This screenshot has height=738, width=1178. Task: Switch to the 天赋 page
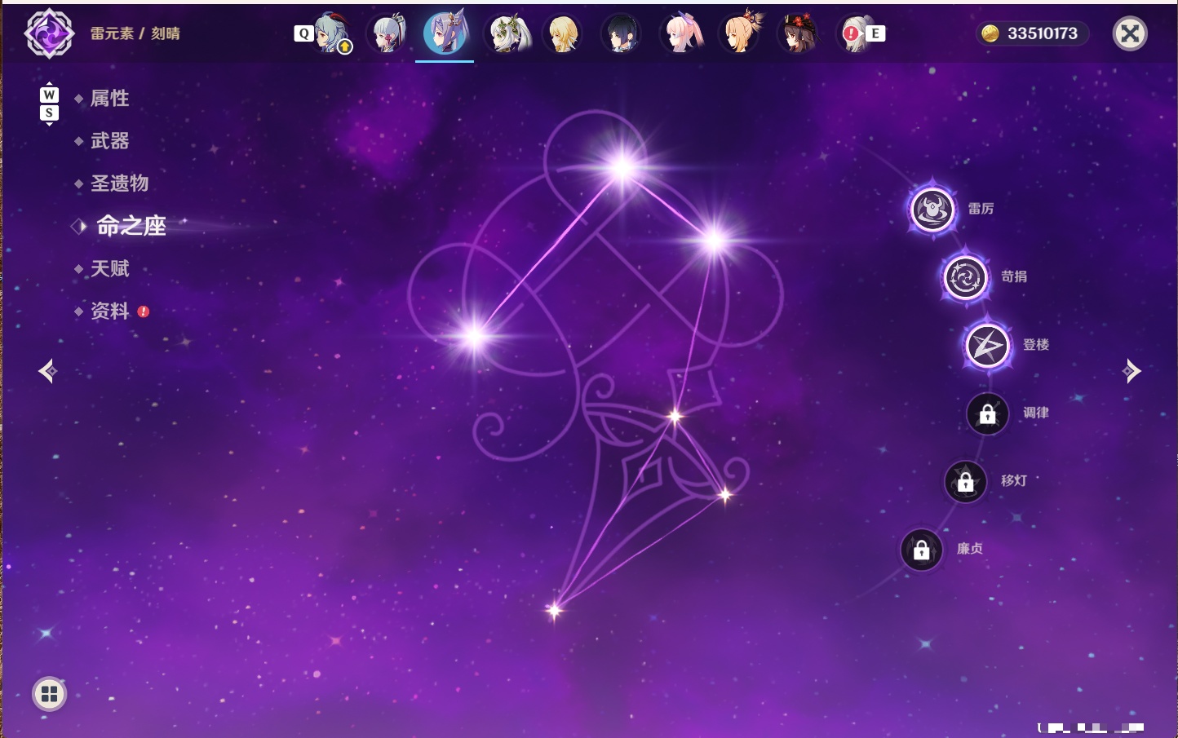pyautogui.click(x=109, y=268)
